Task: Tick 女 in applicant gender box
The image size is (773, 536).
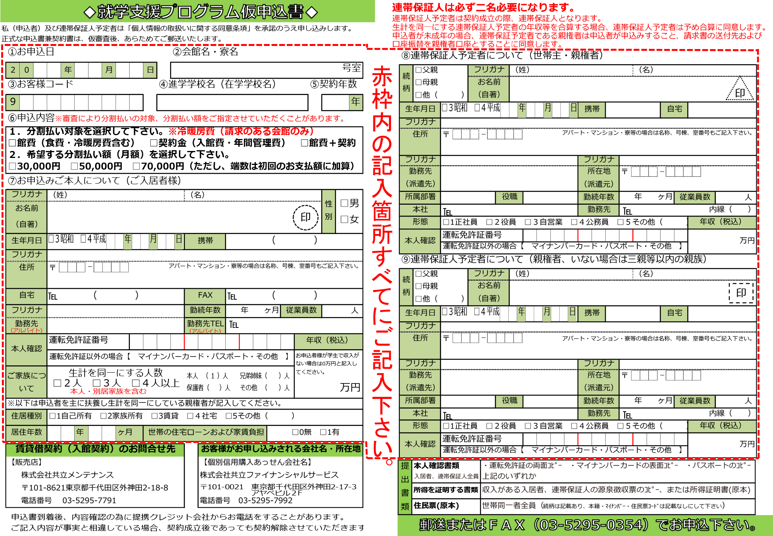Action: 344,219
